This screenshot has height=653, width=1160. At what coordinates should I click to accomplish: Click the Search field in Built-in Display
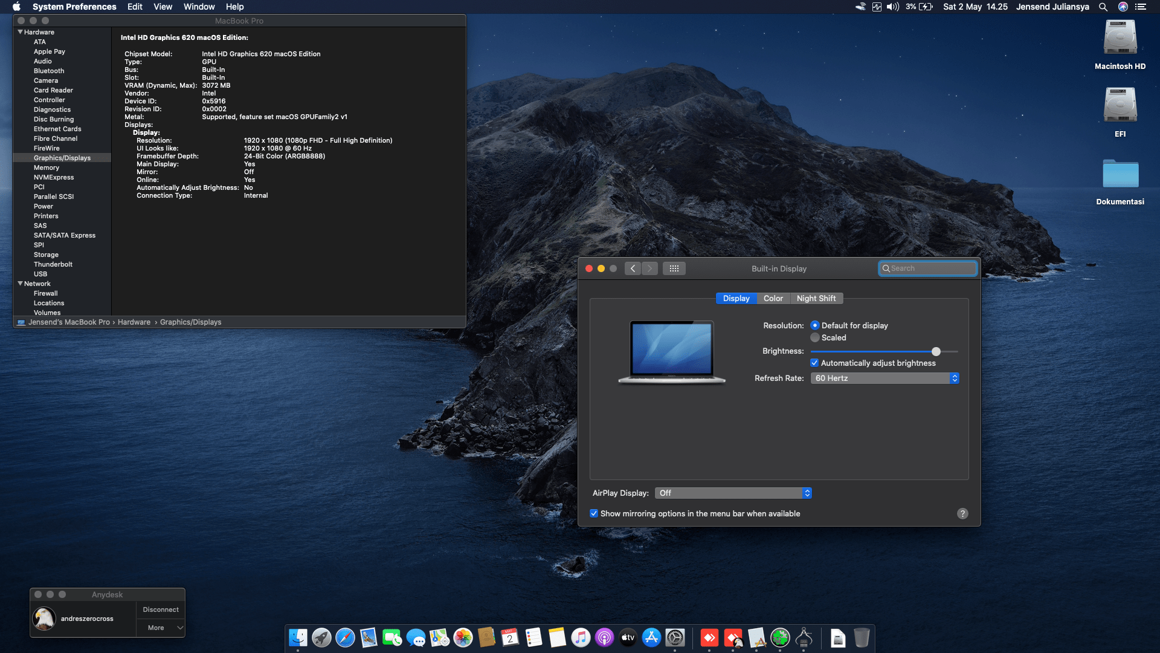(927, 268)
